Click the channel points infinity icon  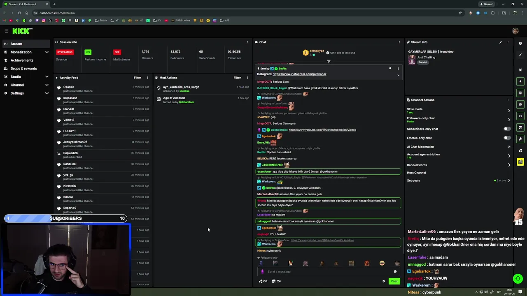click(263, 281)
